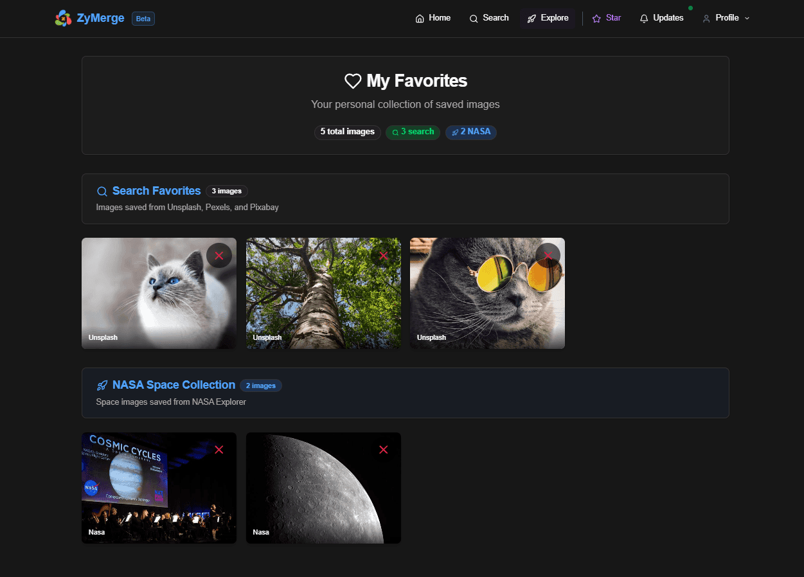Image resolution: width=804 pixels, height=577 pixels.
Task: Open the cratered moon thumbnail
Action: coord(323,488)
